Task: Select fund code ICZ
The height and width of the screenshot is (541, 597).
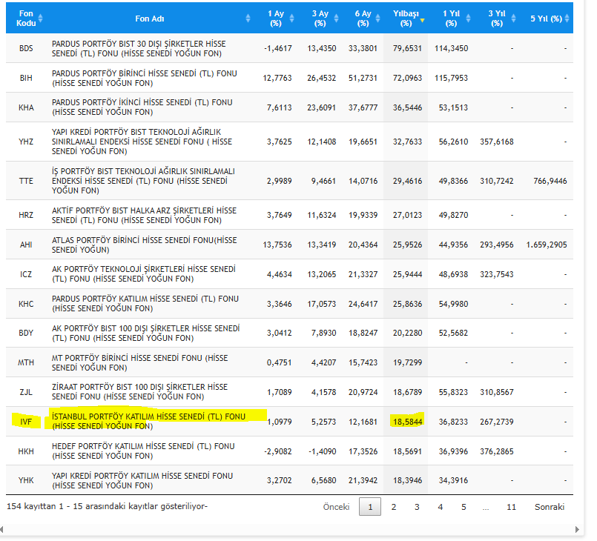Action: [26, 274]
